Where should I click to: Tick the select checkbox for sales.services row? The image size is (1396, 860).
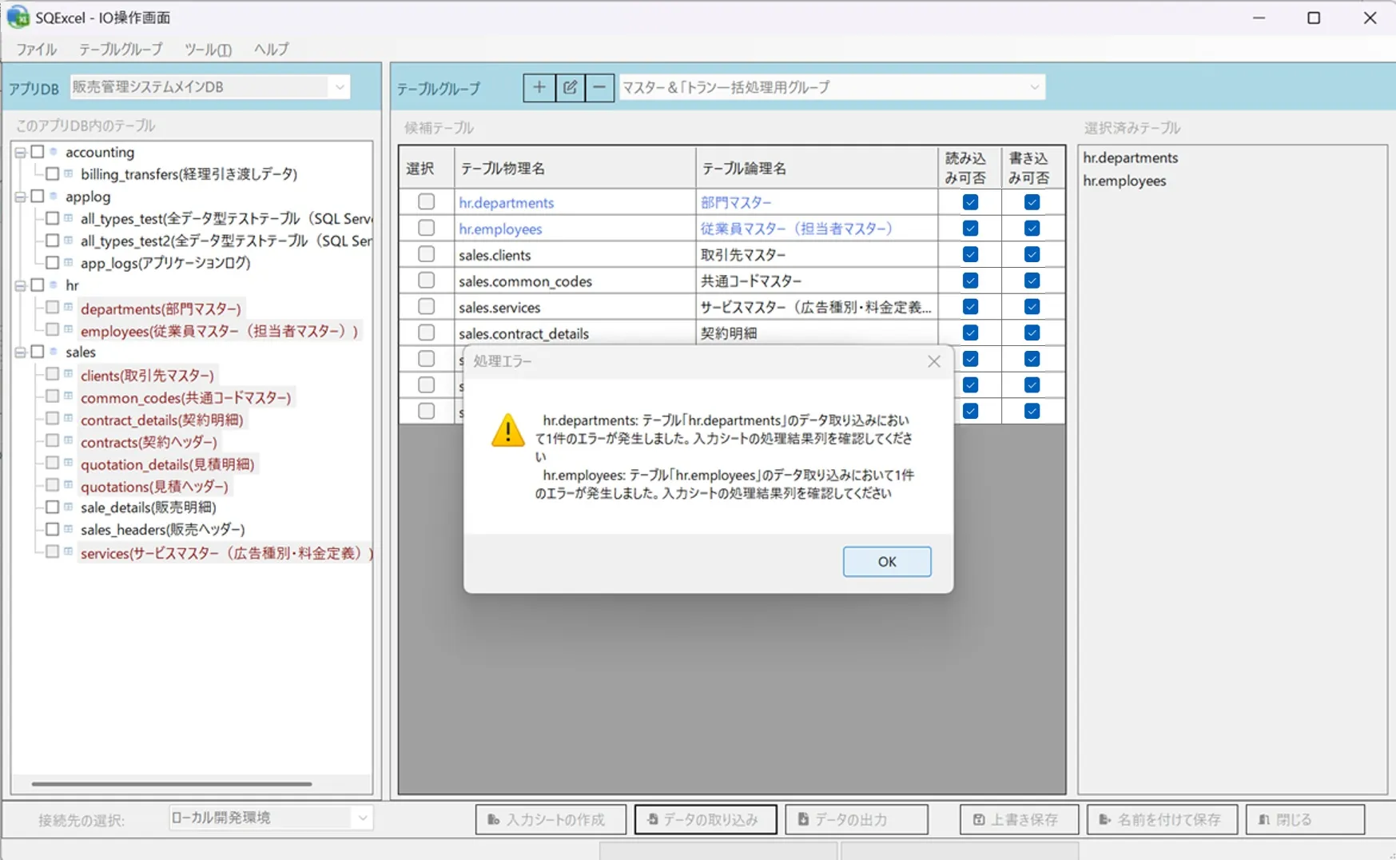point(427,307)
